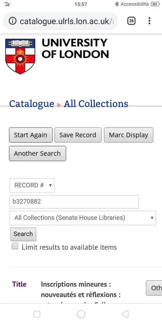Click the Save Record button

pos(78,135)
